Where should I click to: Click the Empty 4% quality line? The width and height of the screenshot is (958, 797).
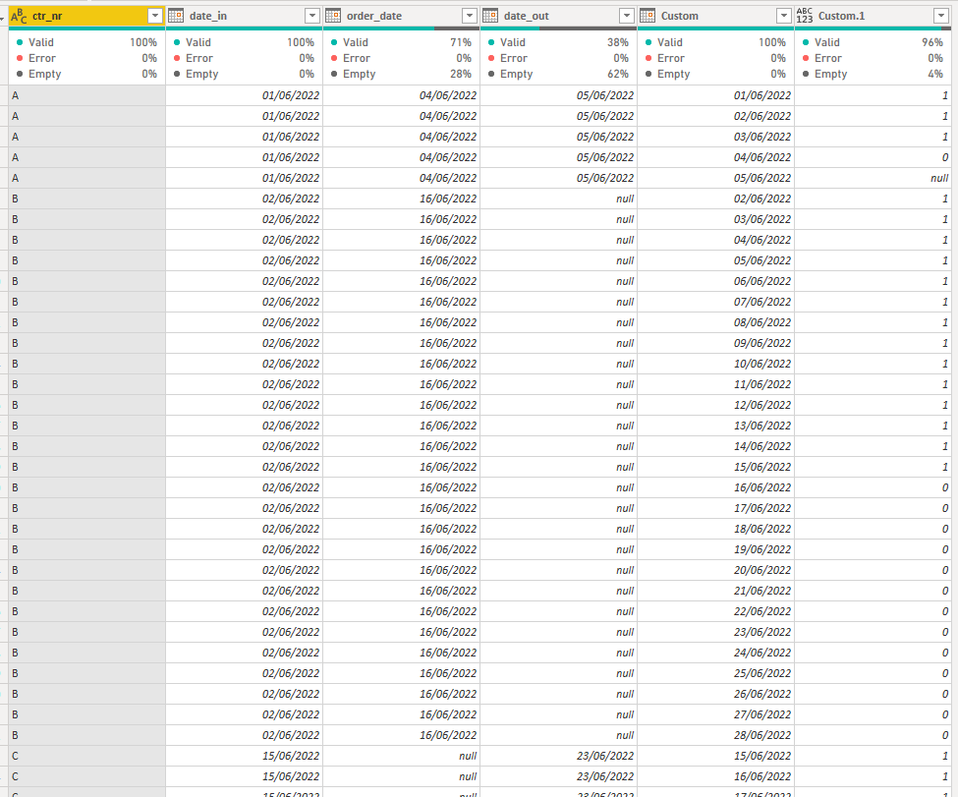pos(873,74)
